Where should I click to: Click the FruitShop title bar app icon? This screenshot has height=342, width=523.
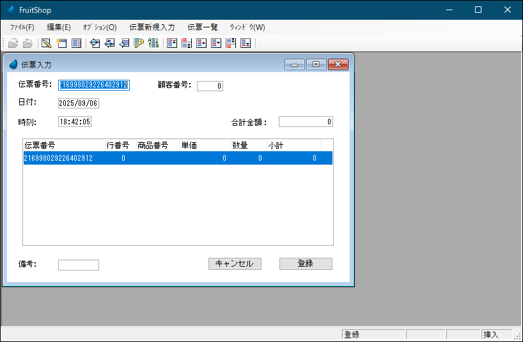pos(11,10)
